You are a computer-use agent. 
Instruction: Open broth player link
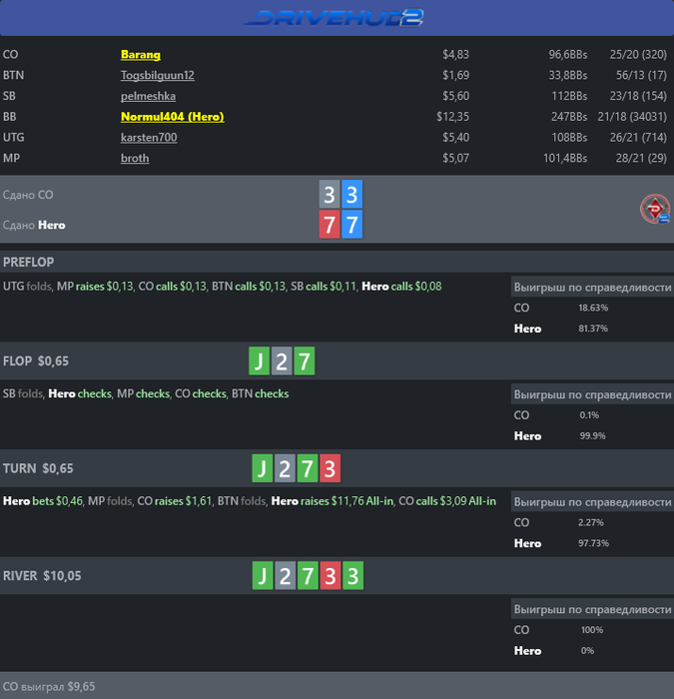[x=135, y=158]
